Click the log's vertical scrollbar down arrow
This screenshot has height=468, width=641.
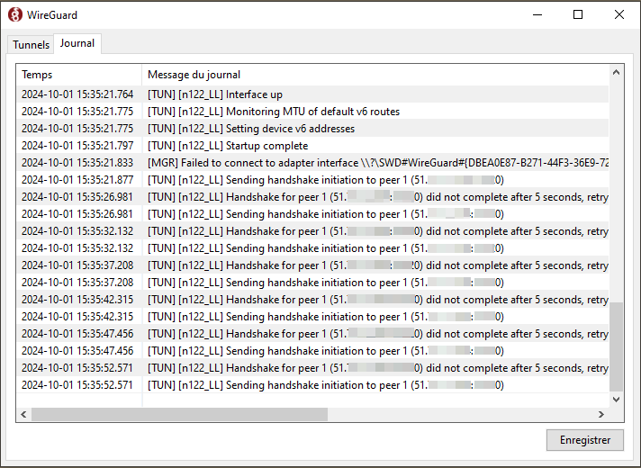coord(616,399)
